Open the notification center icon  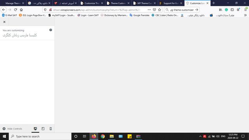tap(243, 136)
